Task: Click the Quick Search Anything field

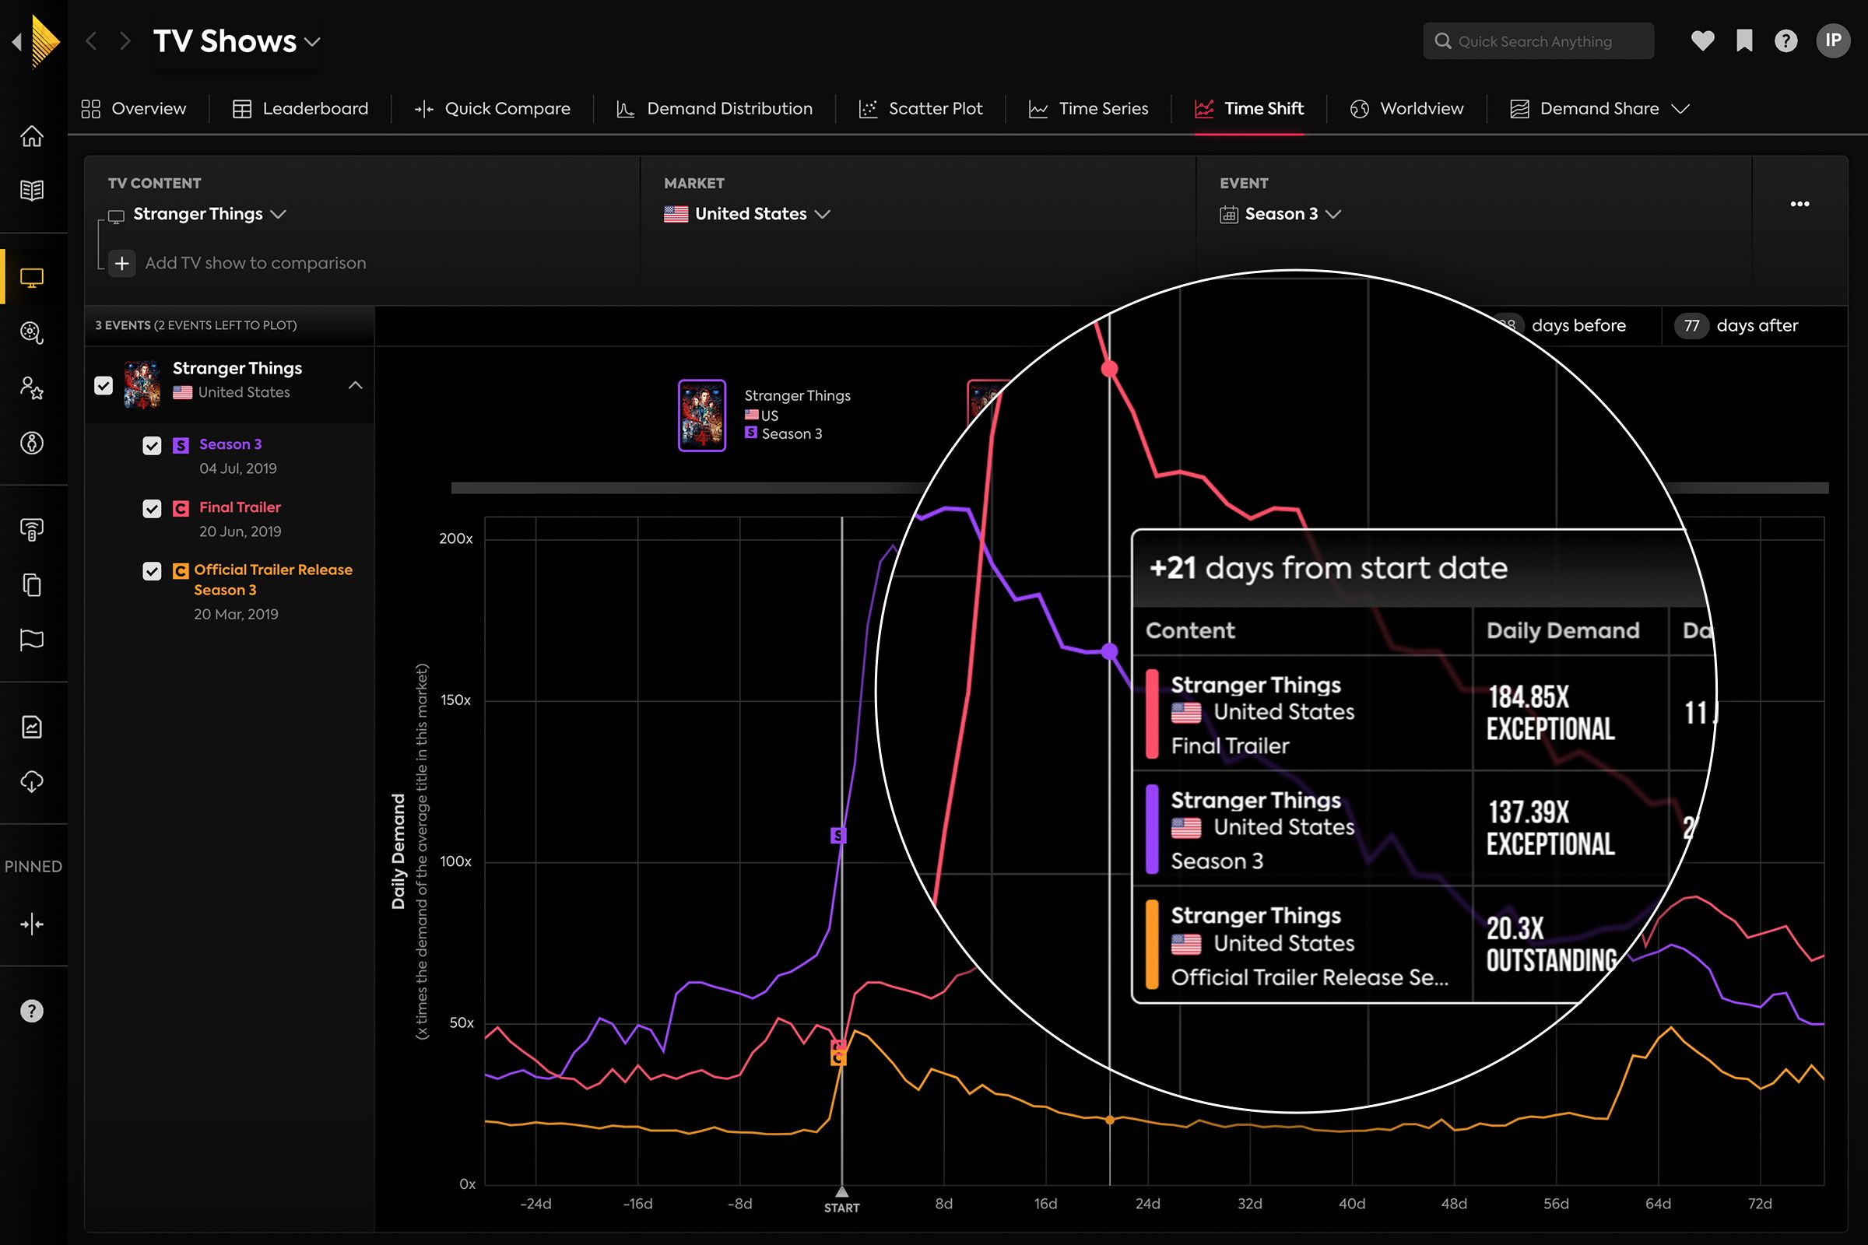Action: coord(1539,40)
